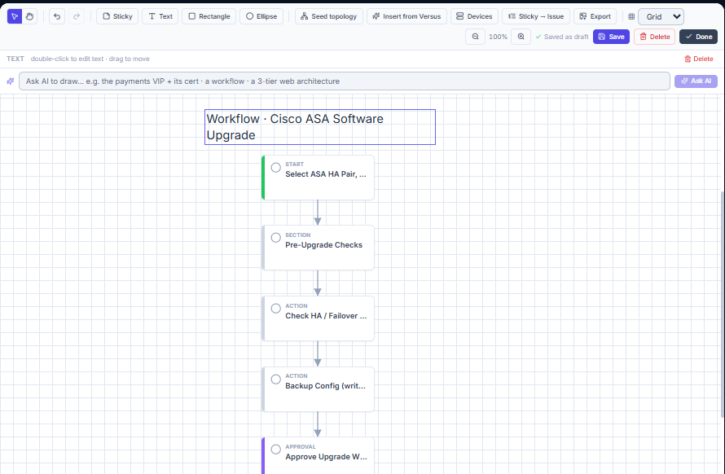The image size is (725, 474).
Task: Click the outlined Delete button in toolbar
Action: pyautogui.click(x=654, y=37)
